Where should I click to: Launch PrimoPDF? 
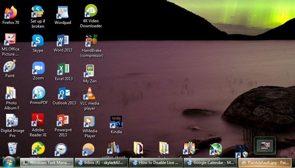point(39,95)
